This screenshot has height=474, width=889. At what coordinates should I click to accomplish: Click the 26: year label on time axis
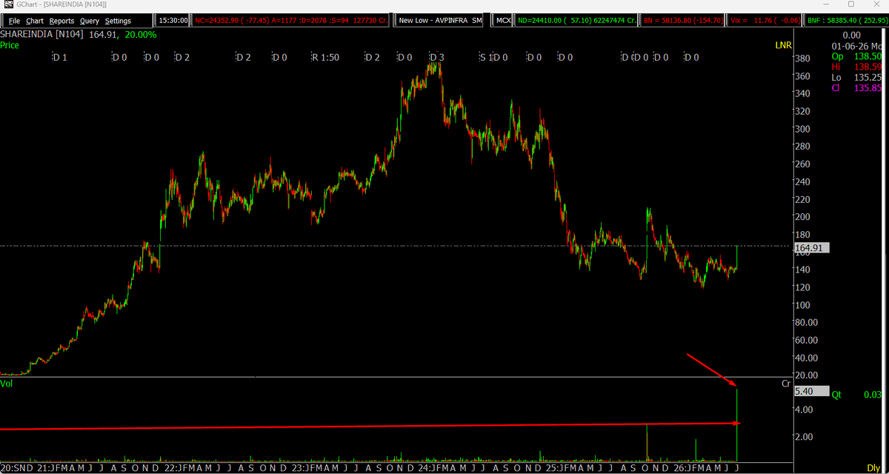(x=682, y=468)
